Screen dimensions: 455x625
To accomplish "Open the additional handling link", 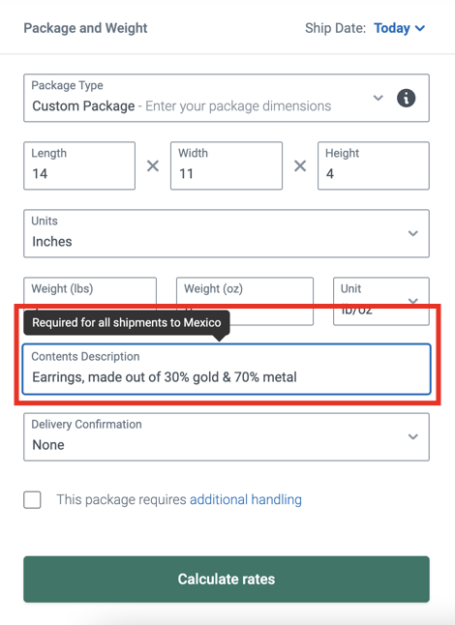I will (246, 499).
